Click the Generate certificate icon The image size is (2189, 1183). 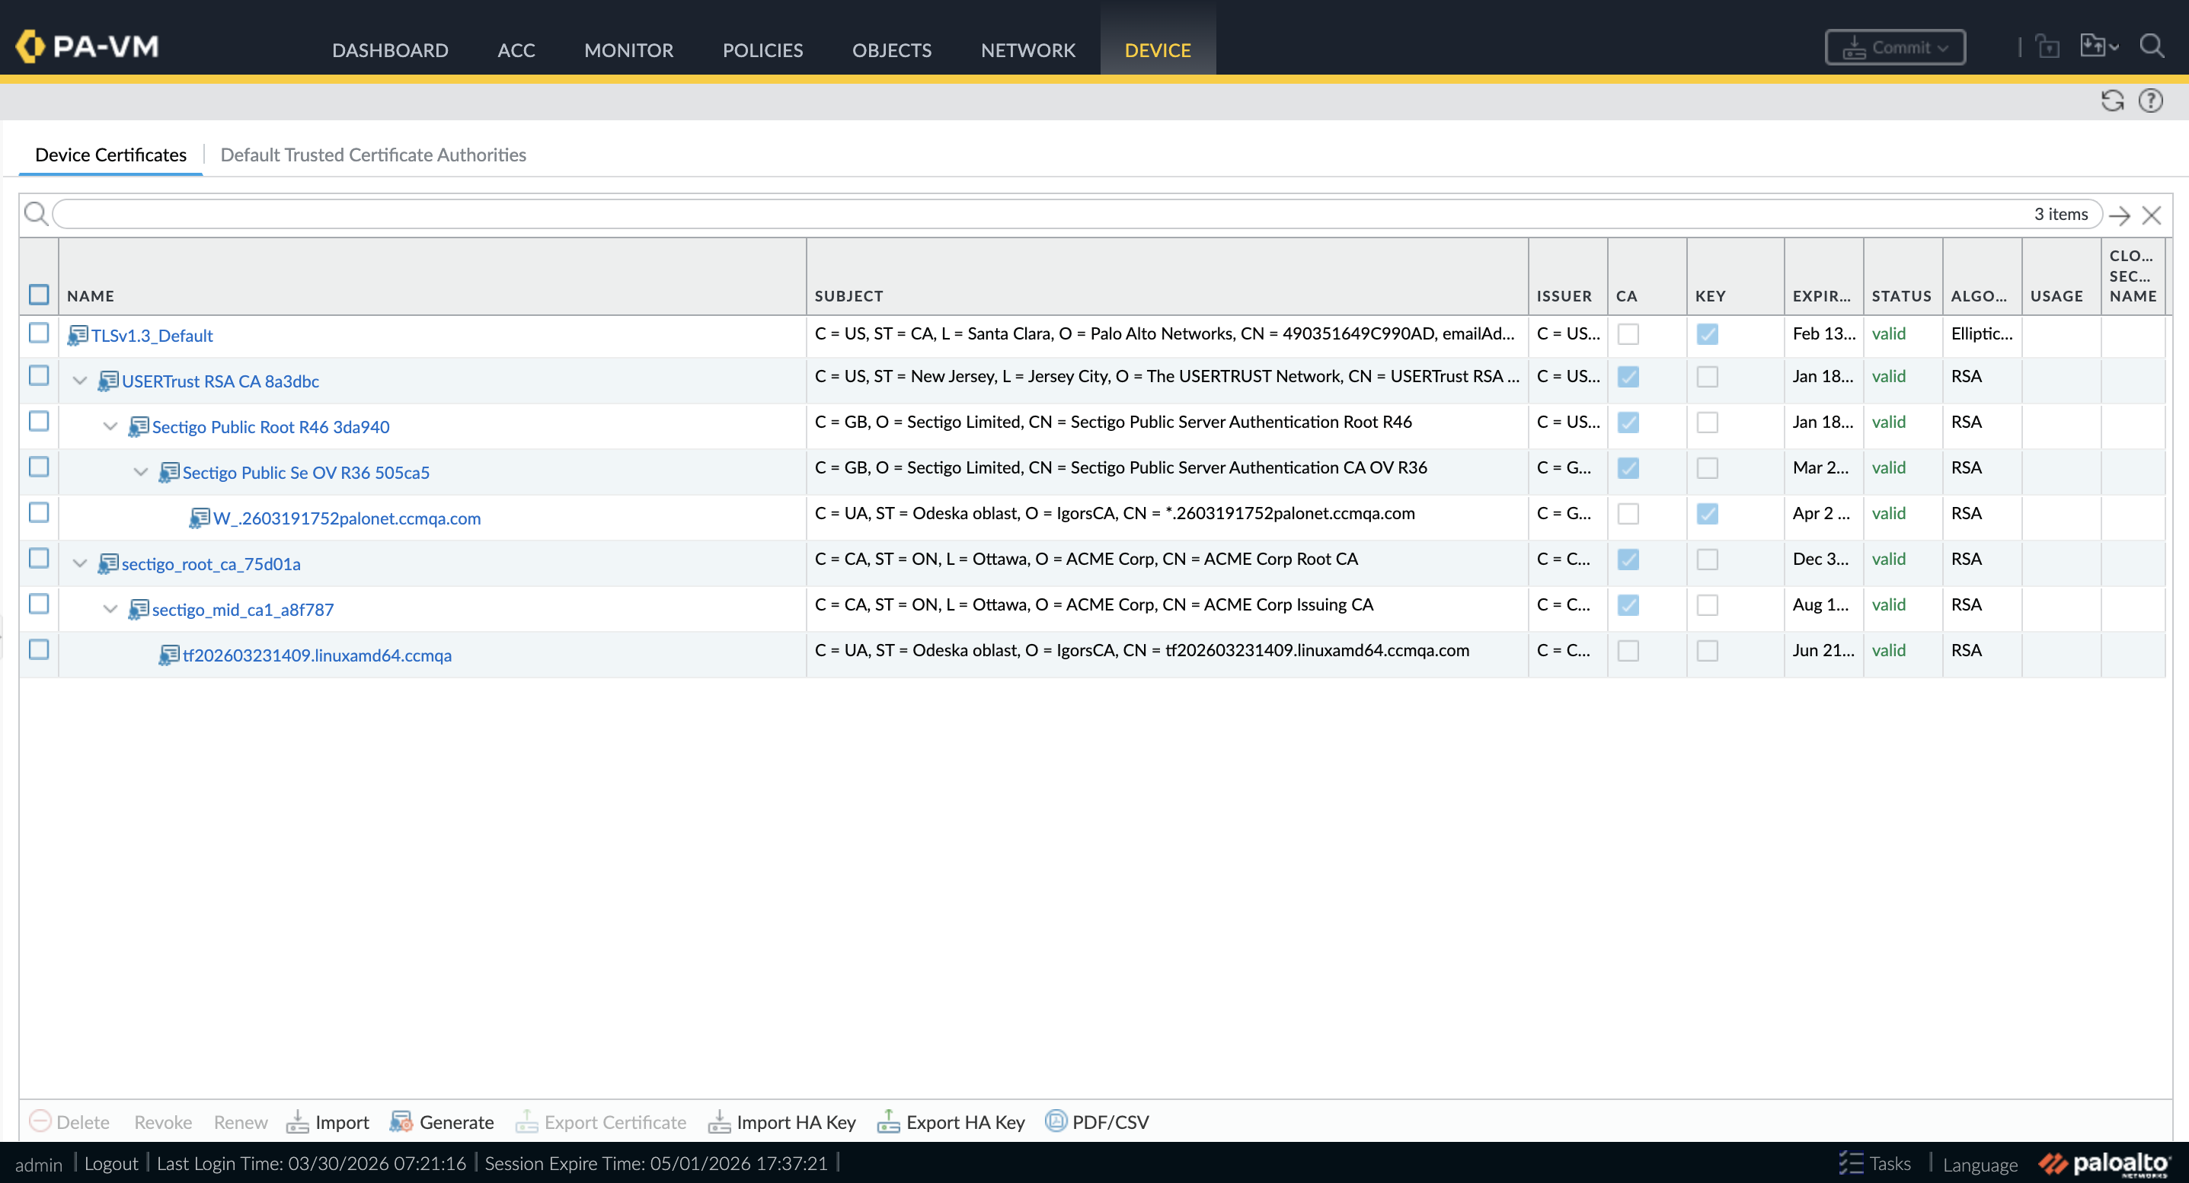point(401,1122)
